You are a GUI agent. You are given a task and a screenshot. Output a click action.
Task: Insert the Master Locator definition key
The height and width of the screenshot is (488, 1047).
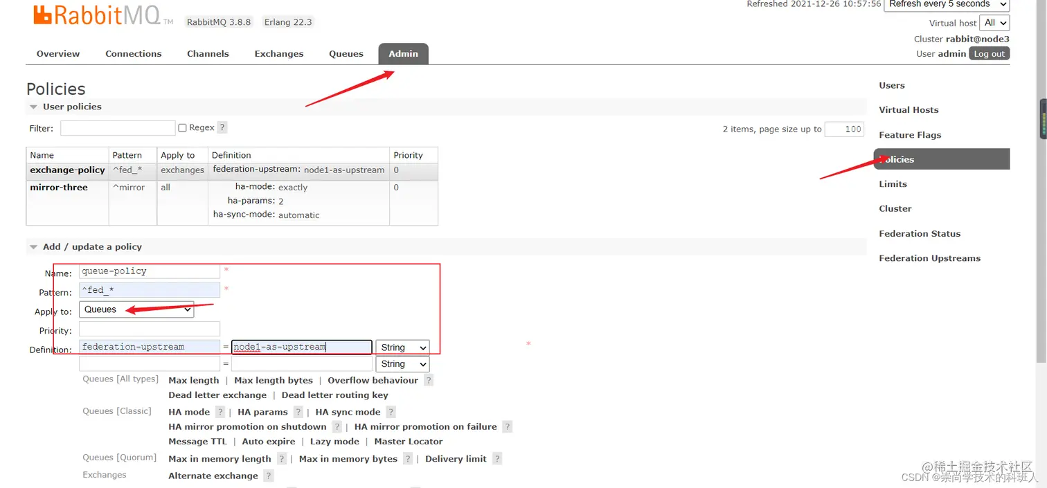(409, 441)
